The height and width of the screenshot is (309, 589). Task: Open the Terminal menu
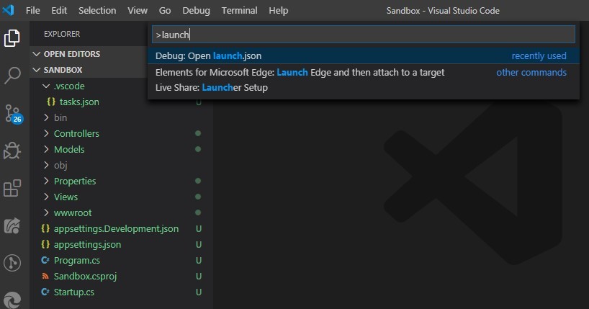click(239, 11)
